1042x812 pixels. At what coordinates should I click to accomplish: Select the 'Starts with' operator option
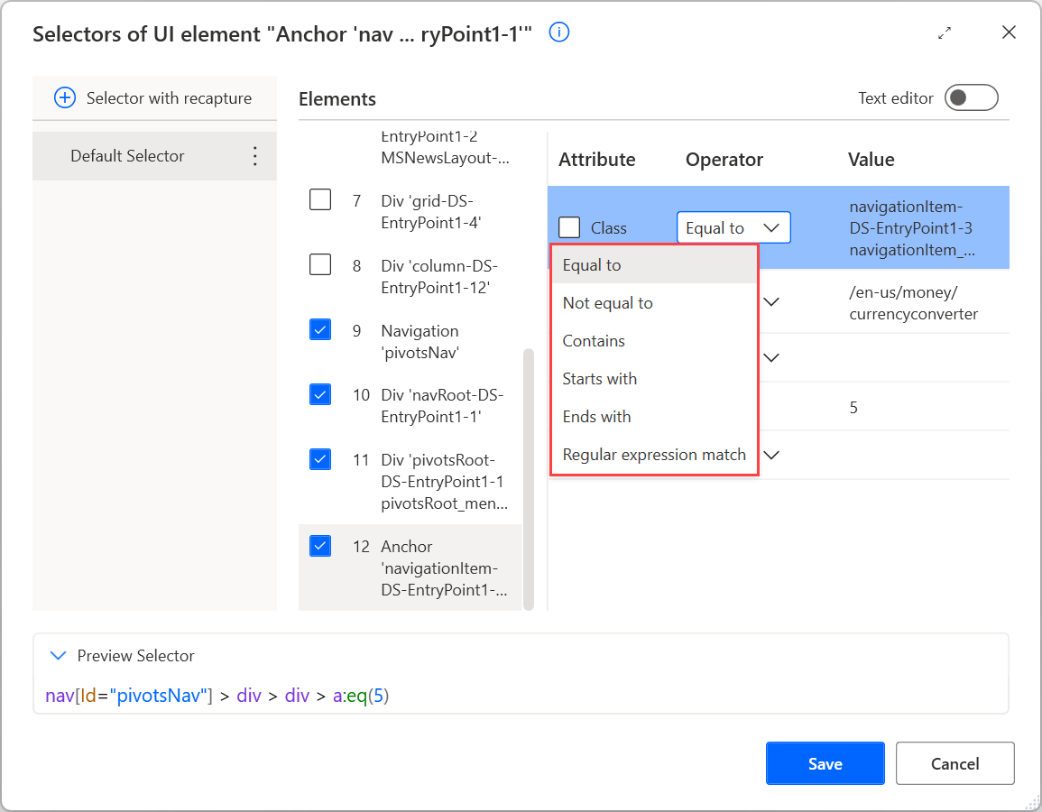(x=654, y=379)
